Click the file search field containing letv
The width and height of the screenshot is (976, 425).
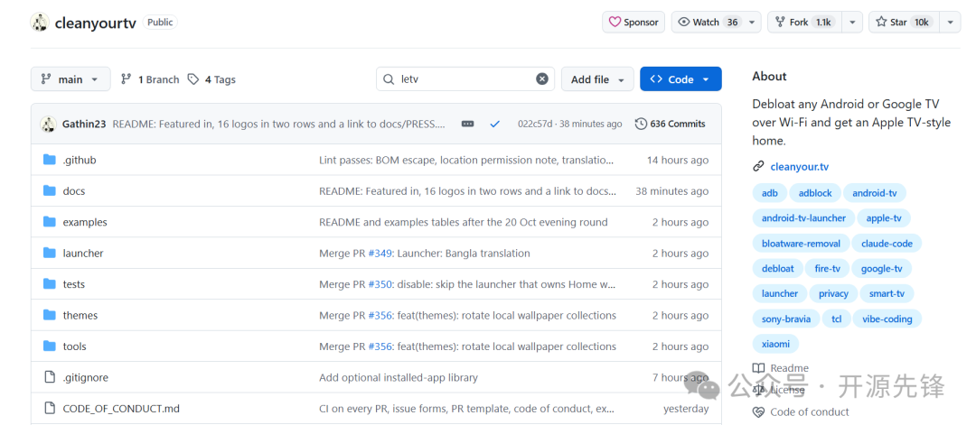[x=465, y=79]
